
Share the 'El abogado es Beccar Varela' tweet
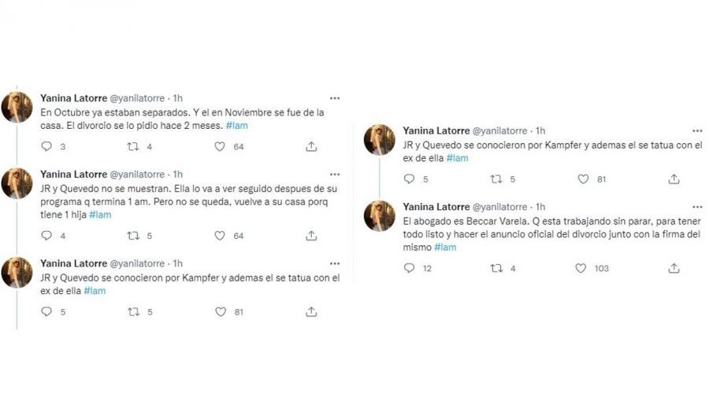674,268
